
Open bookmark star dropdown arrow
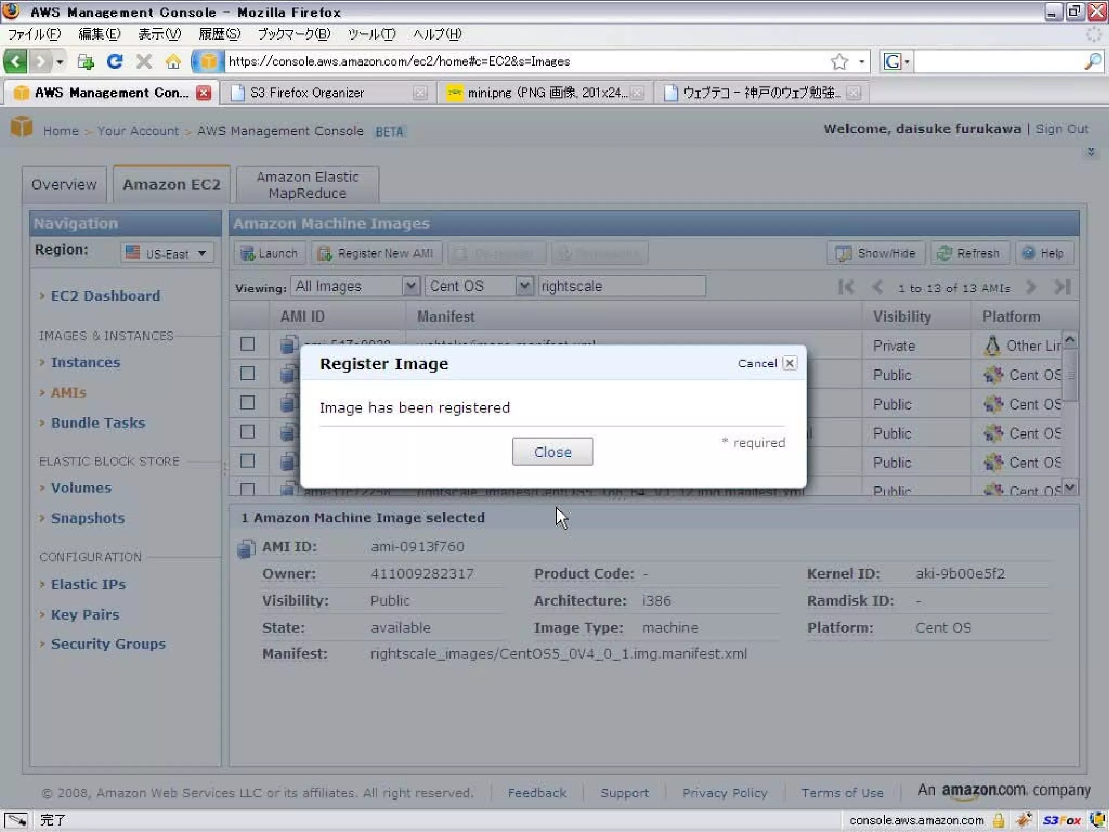tap(861, 62)
